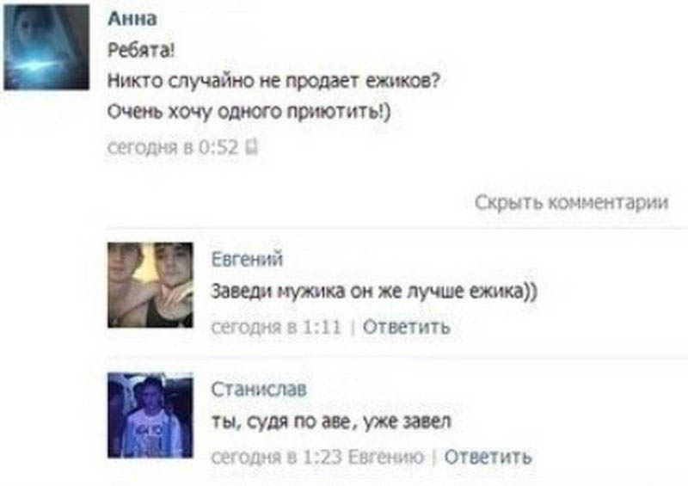Reply to Станислав's comment with Ответить
Screen dimensions: 688x486
(x=488, y=457)
